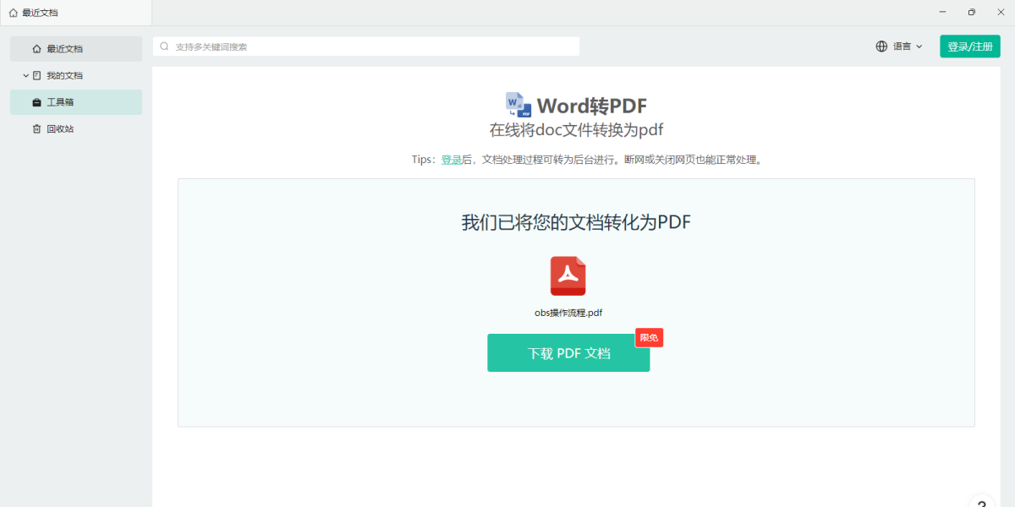Click the 下载 PDF 文档 button
Viewport: 1015px width, 507px height.
click(x=568, y=353)
